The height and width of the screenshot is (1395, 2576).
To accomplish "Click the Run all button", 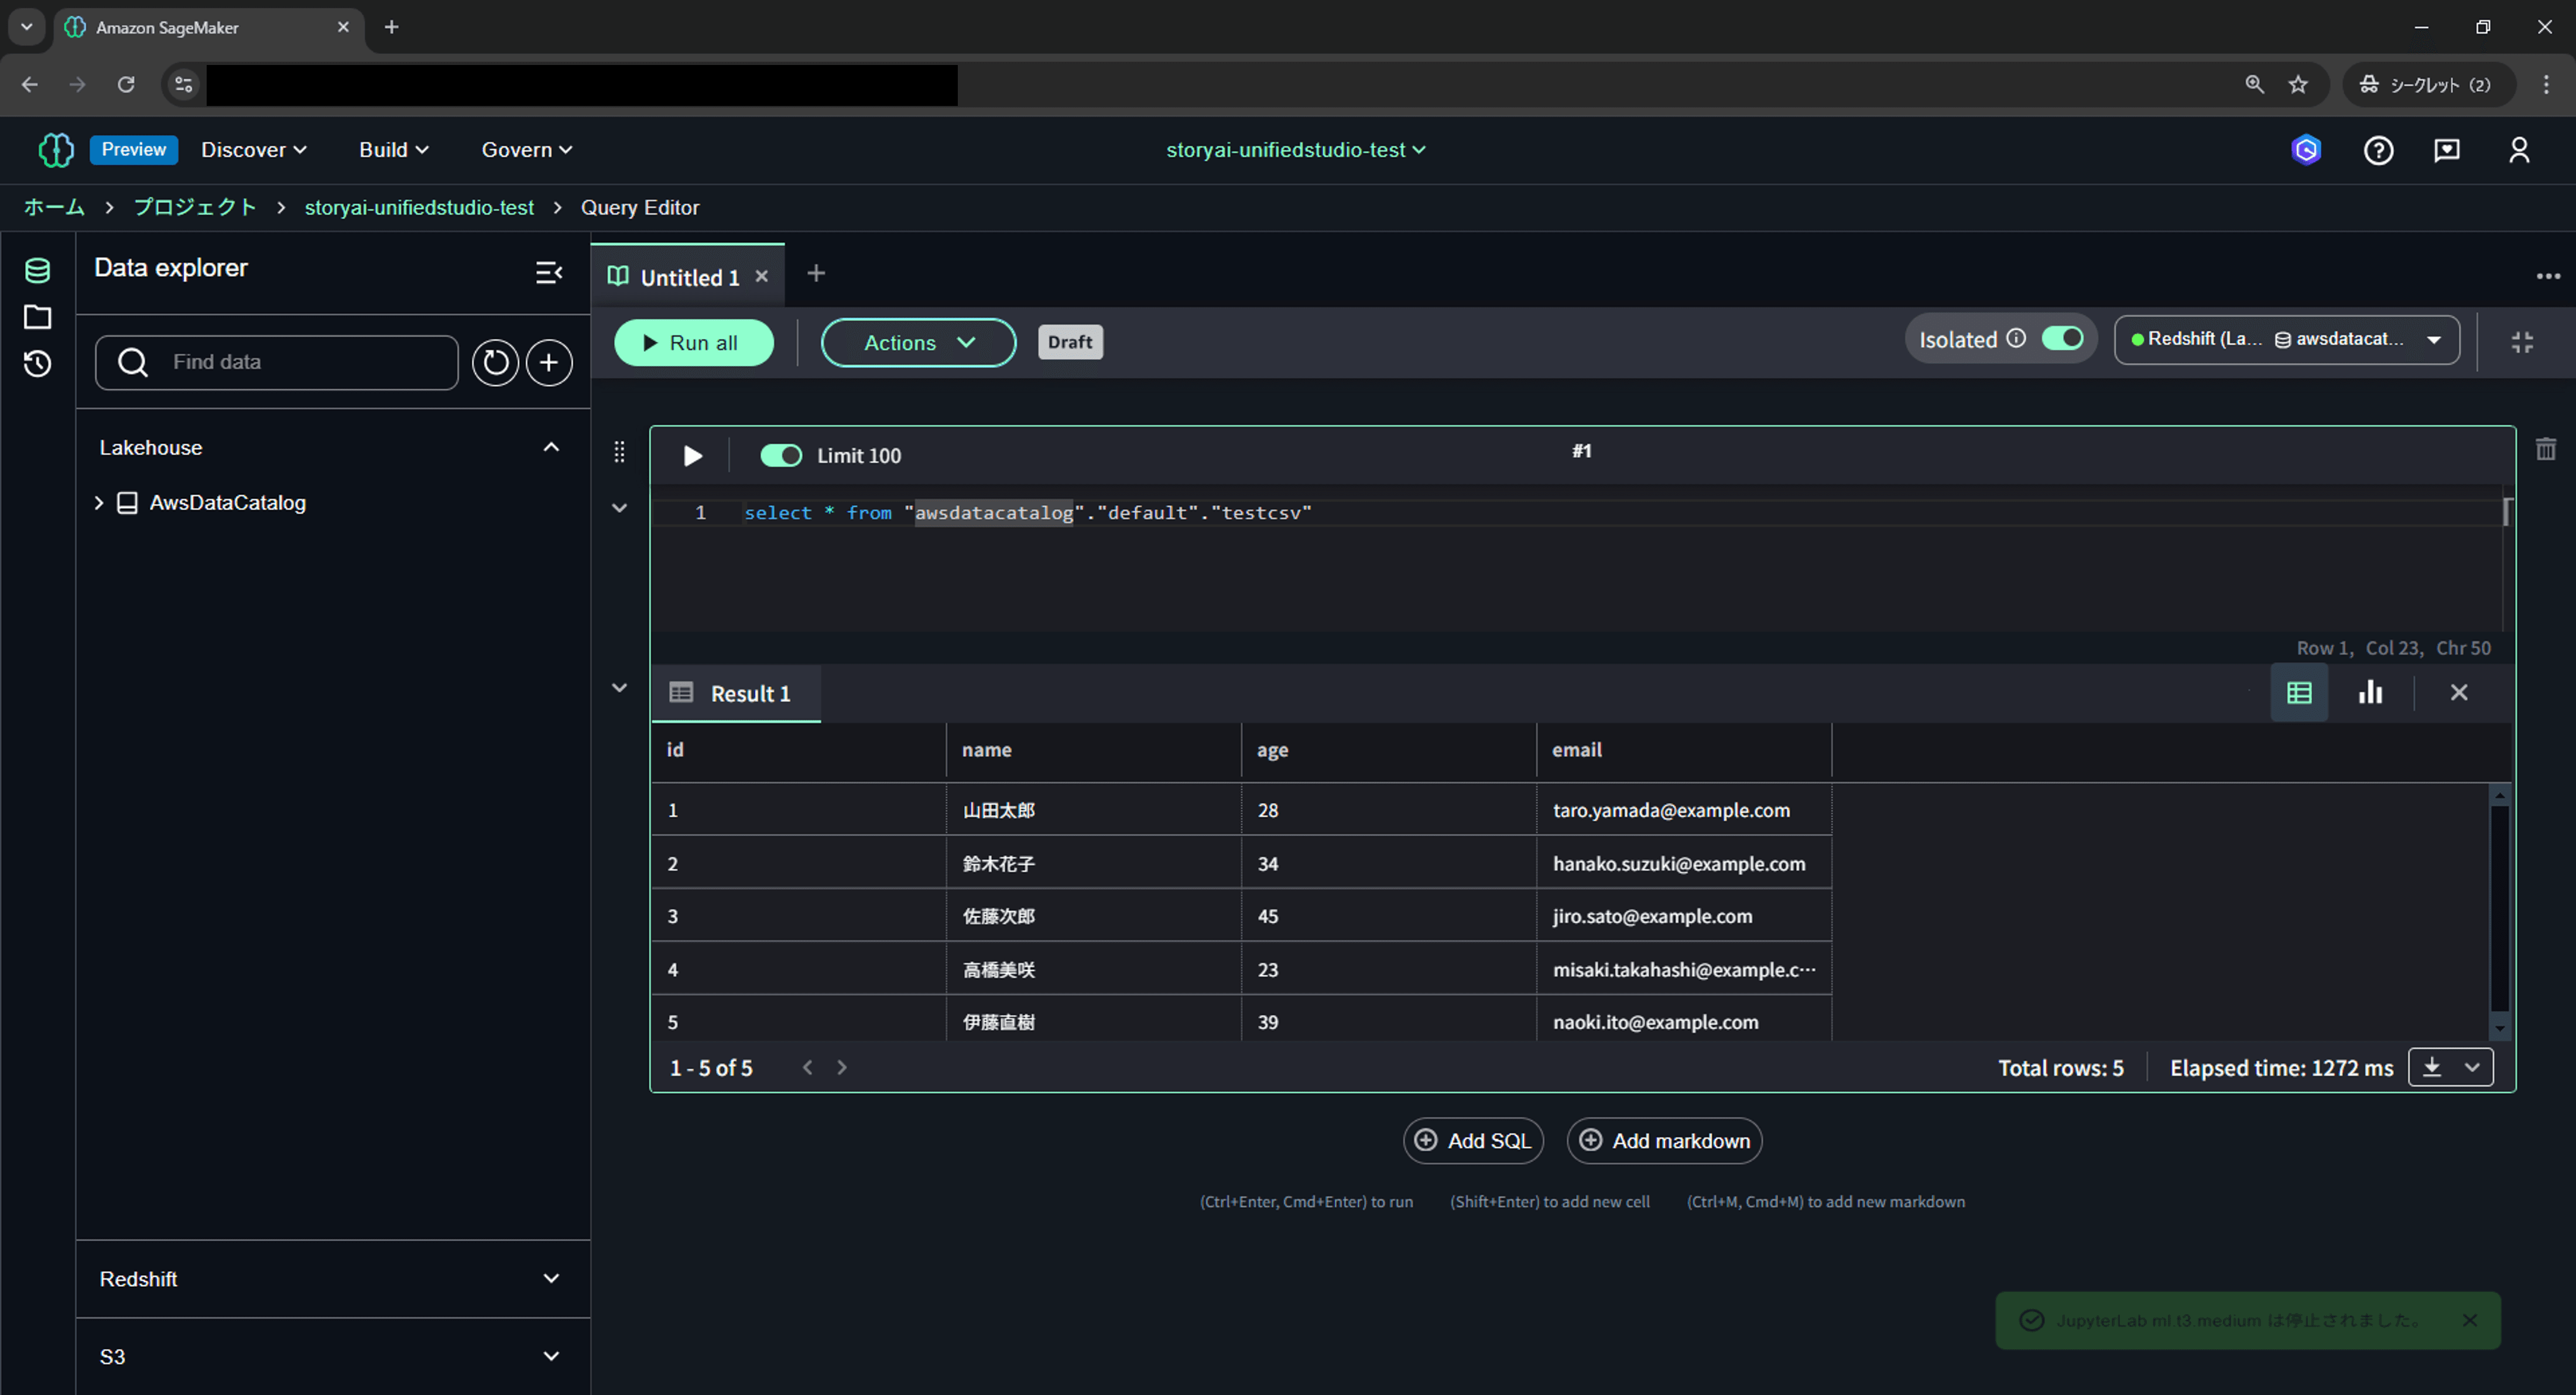I will coord(693,342).
